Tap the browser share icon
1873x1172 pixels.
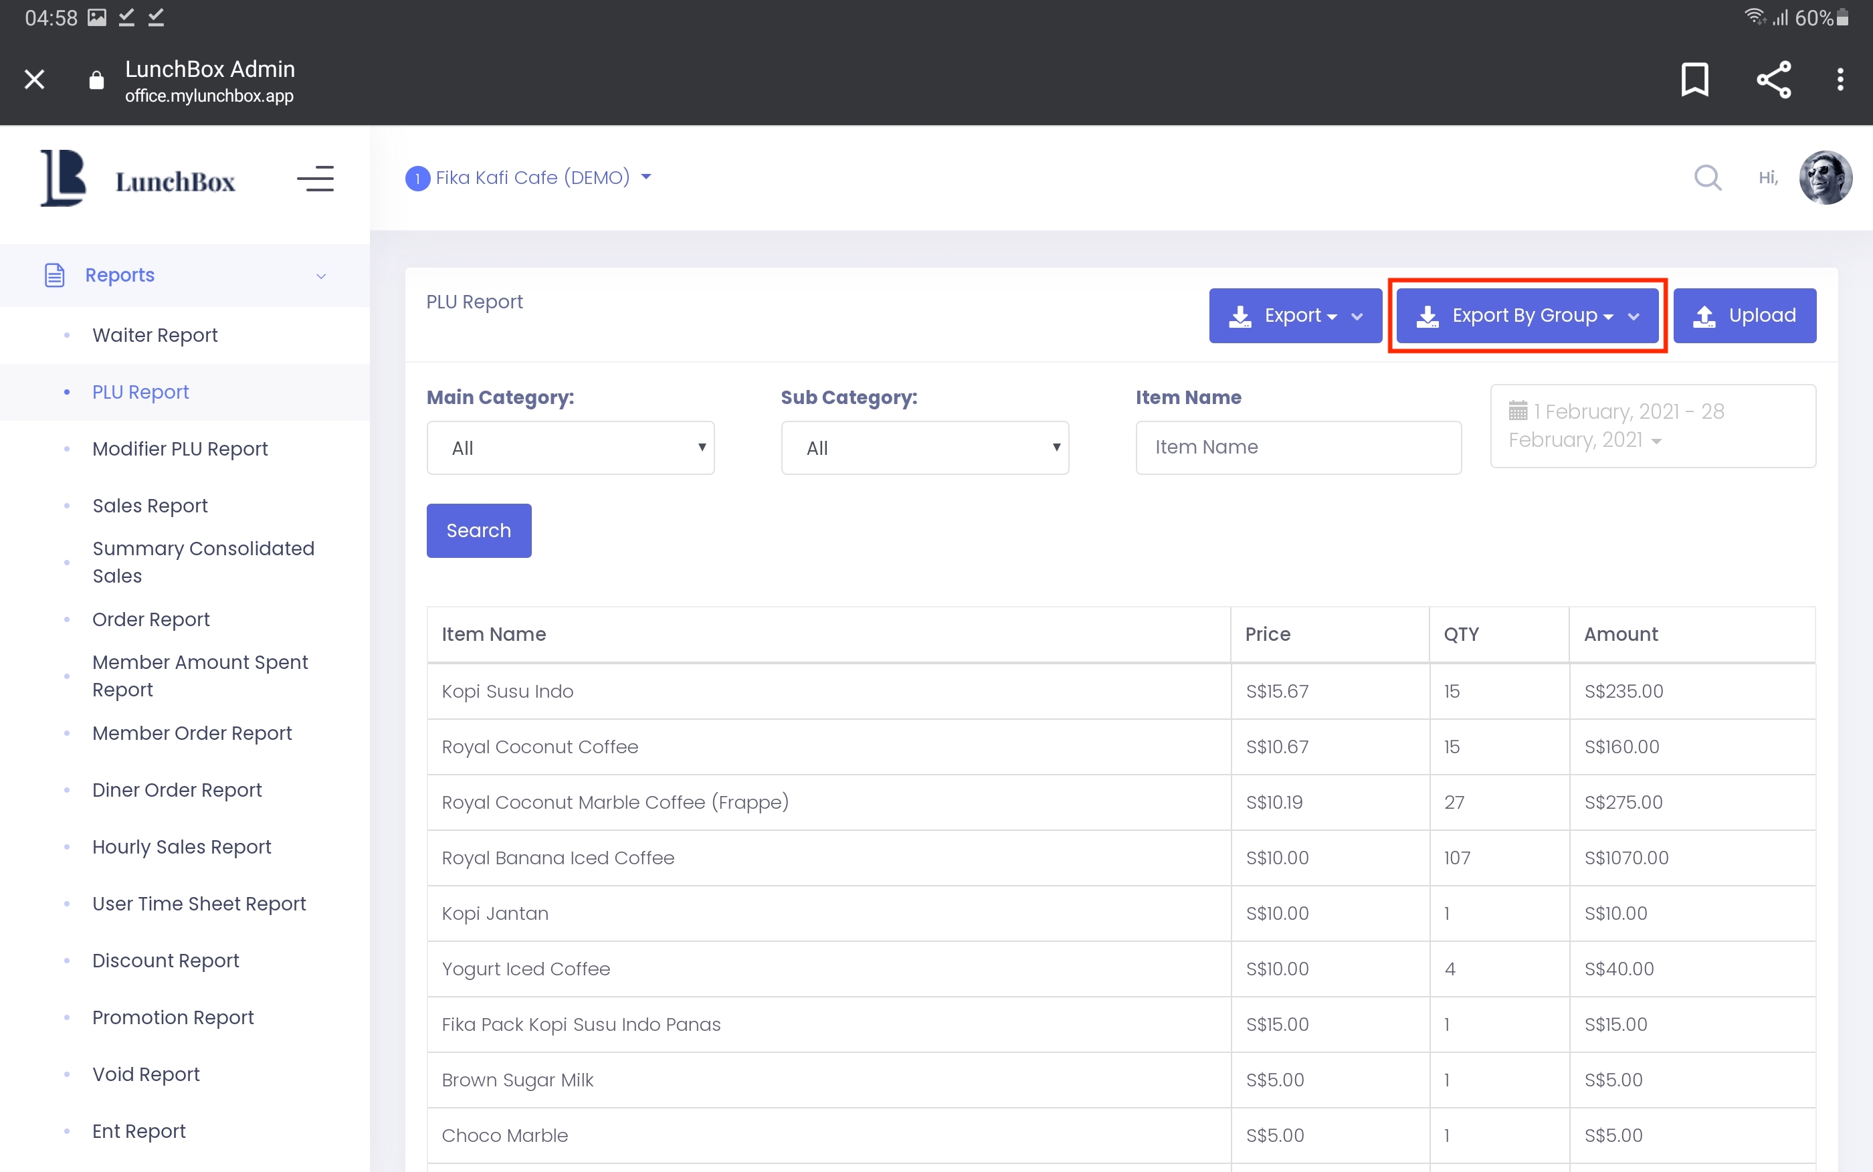pos(1773,79)
